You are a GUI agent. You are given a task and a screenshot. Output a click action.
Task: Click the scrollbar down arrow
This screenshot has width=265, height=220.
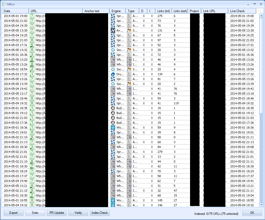point(261,205)
